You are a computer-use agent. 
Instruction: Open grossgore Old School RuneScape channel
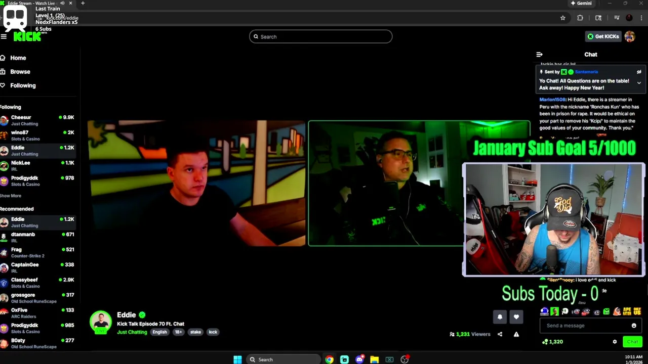point(38,298)
